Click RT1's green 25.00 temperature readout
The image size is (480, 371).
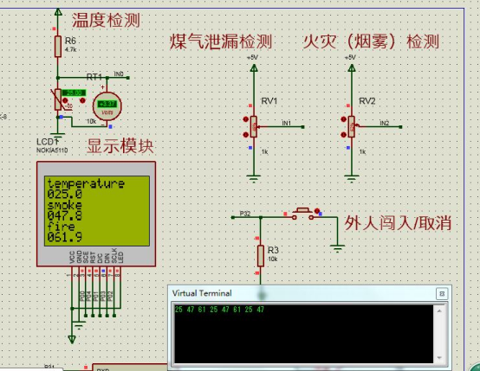[x=75, y=93]
